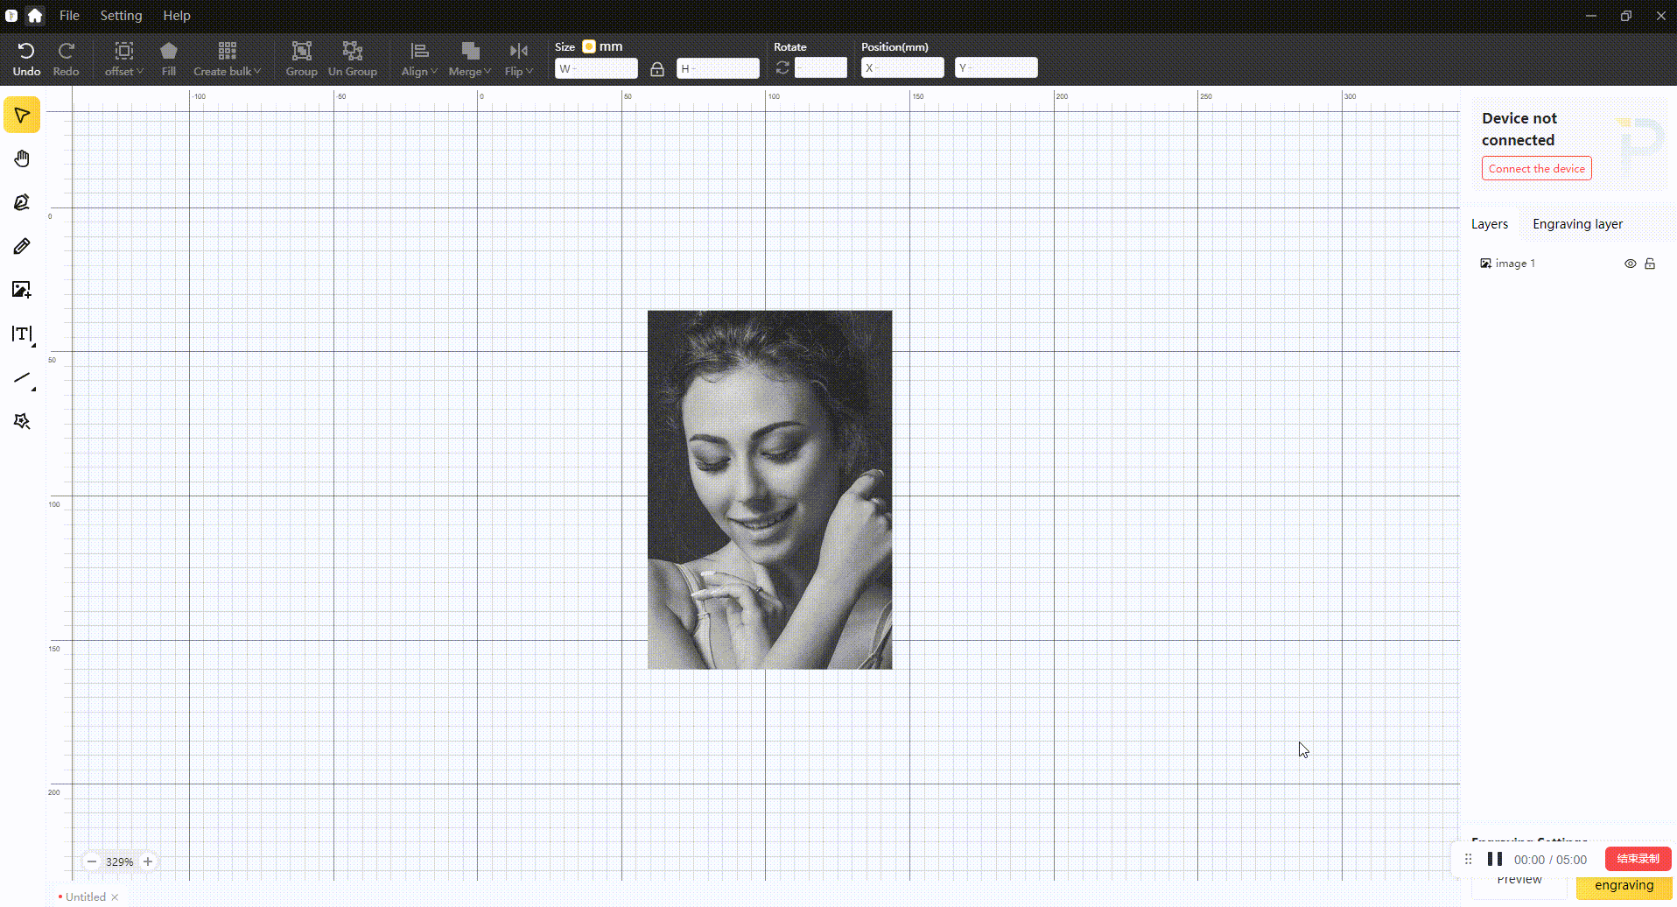Select the arrow selection tool
This screenshot has width=1677, height=907.
point(22,116)
